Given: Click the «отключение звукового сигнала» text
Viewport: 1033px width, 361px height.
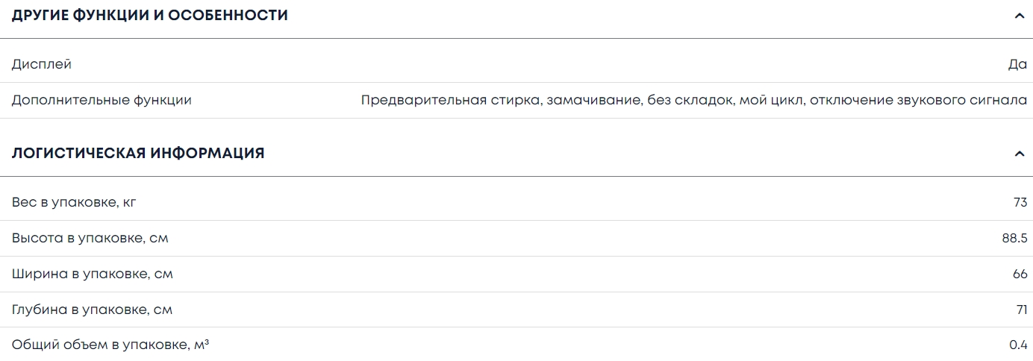Looking at the screenshot, I should [918, 100].
